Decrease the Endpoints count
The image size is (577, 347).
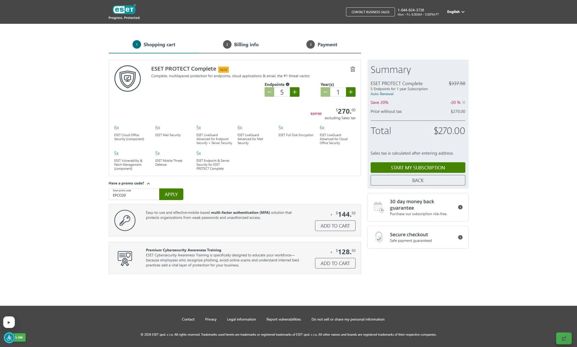269,92
